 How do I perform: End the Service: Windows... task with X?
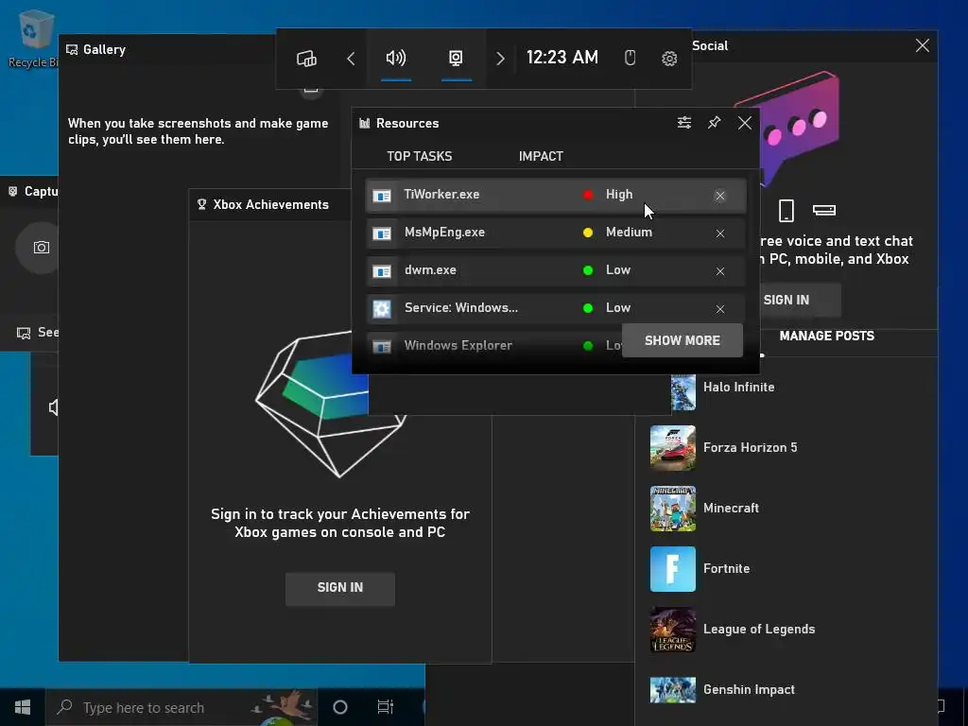719,309
